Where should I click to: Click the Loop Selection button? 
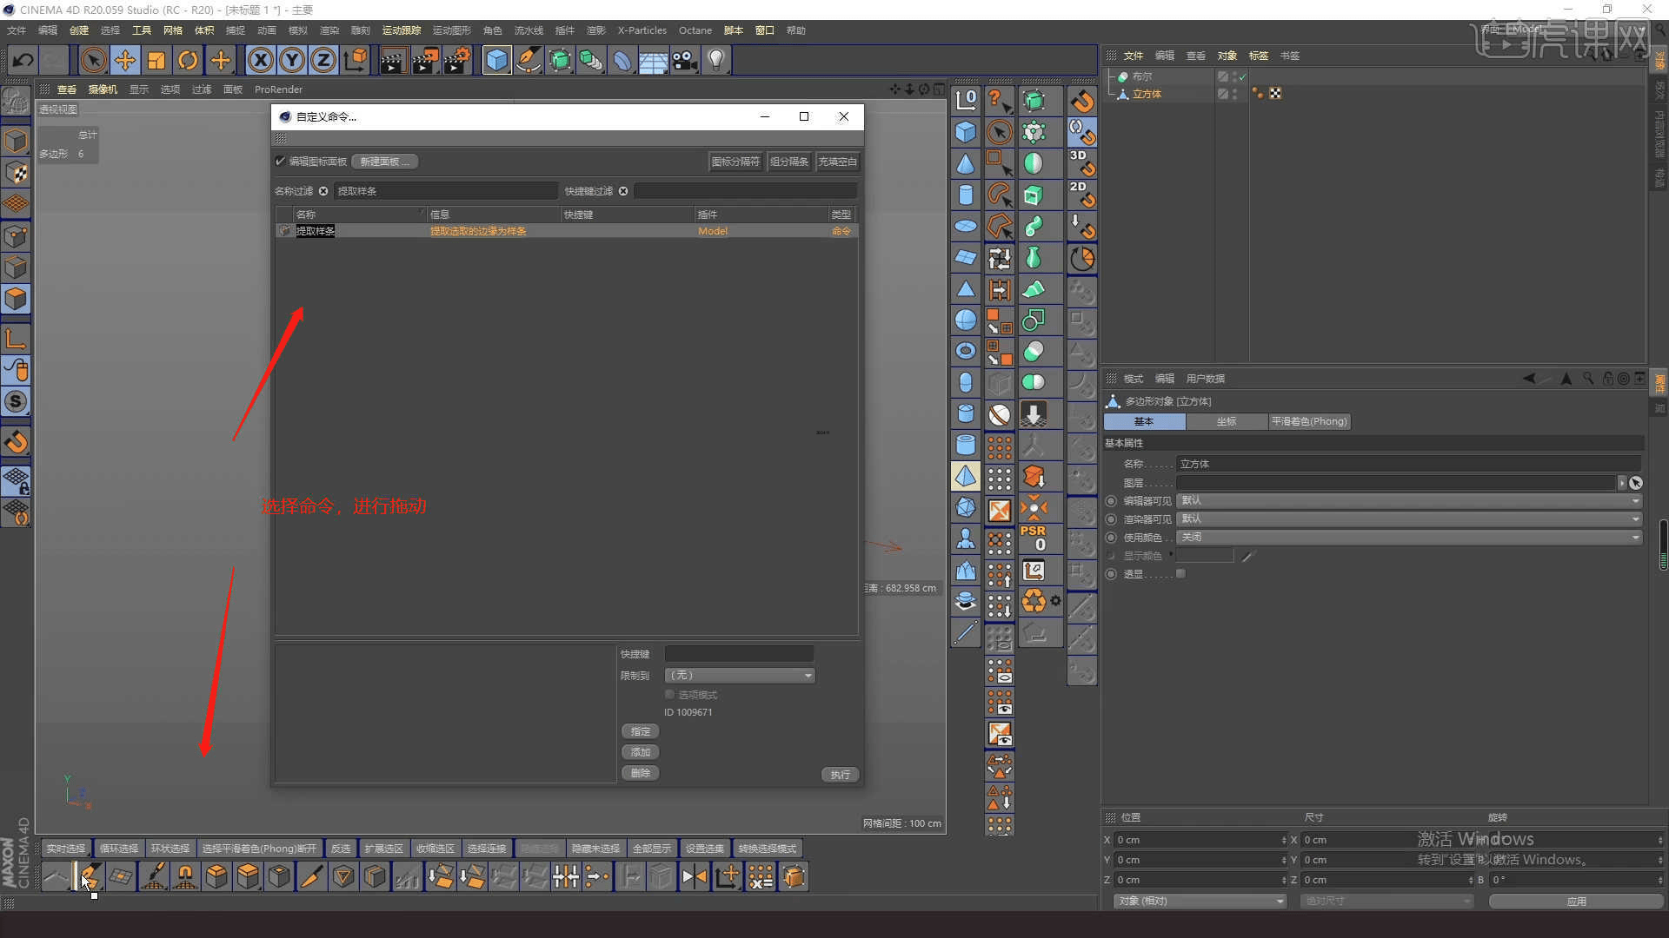coord(119,849)
